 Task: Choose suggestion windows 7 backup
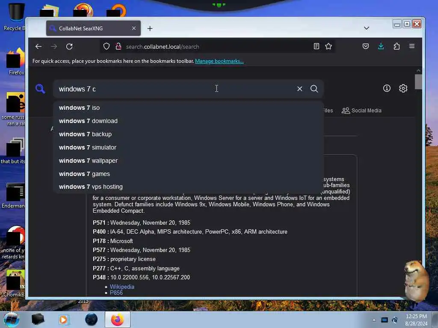pyautogui.click(x=189, y=134)
